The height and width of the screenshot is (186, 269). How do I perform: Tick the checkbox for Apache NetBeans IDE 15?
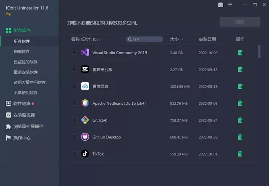pyautogui.click(x=74, y=103)
